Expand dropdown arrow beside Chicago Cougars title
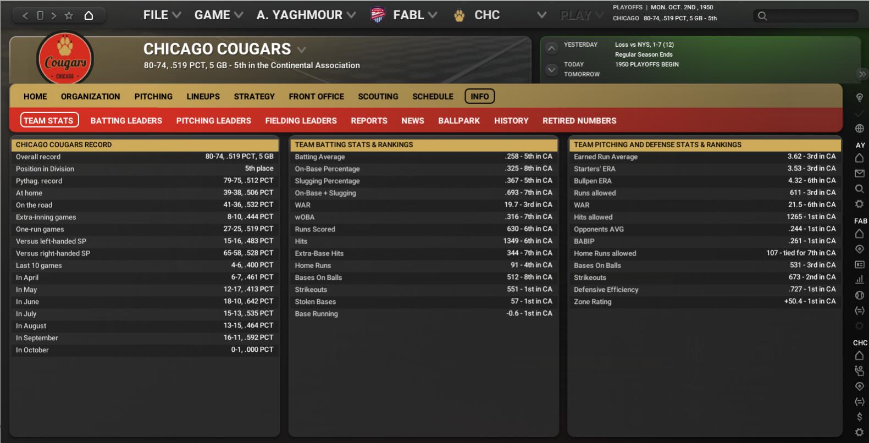Screen dimensions: 869x443 301,49
